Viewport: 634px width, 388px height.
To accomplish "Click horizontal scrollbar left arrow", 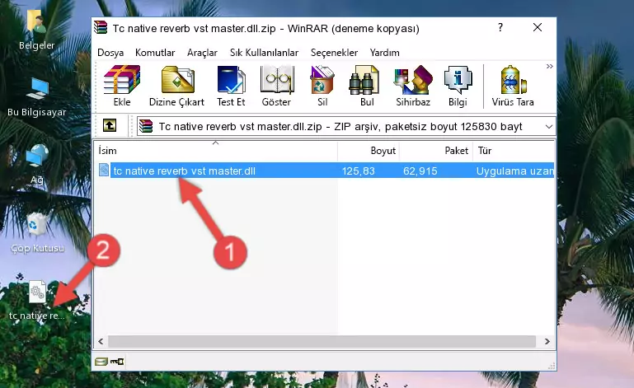I will click(101, 342).
